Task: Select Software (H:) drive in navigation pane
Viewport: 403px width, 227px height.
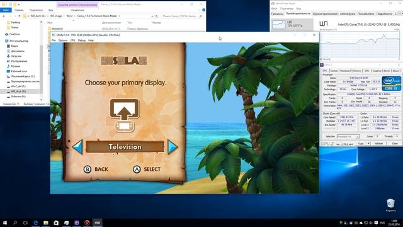Action: coord(18,96)
